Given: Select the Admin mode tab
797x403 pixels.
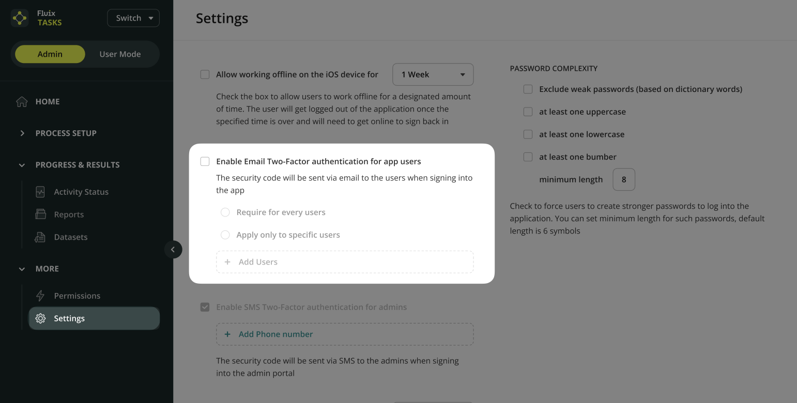Looking at the screenshot, I should pos(50,54).
